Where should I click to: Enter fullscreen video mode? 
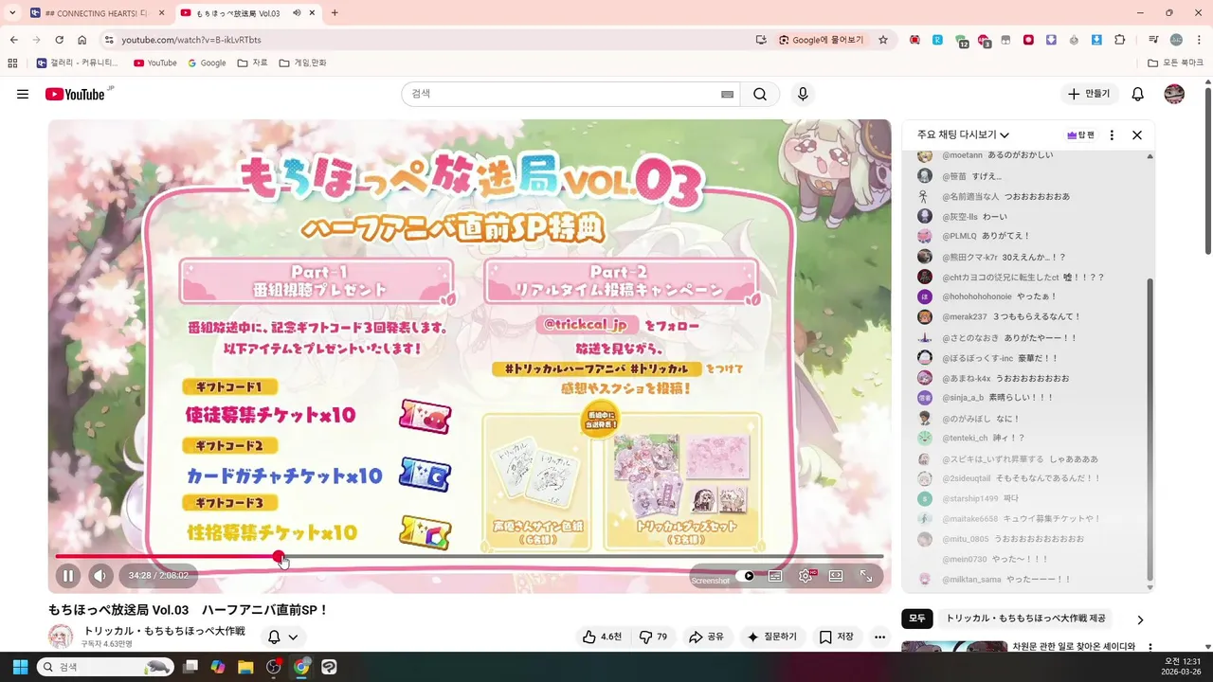866,576
